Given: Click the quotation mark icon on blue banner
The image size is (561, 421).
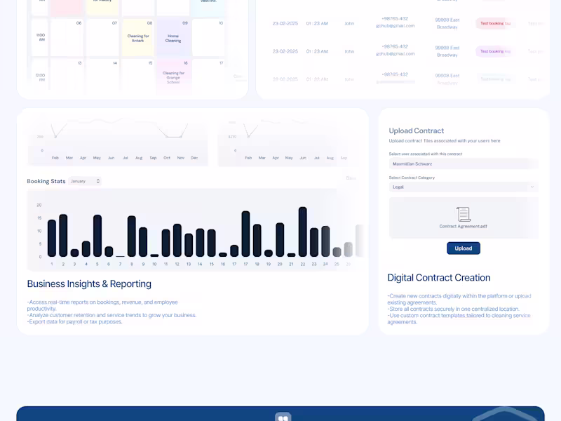Looking at the screenshot, I should tap(283, 417).
